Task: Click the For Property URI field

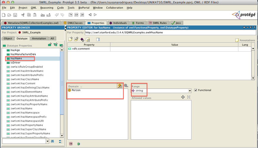Action: tap(170, 32)
